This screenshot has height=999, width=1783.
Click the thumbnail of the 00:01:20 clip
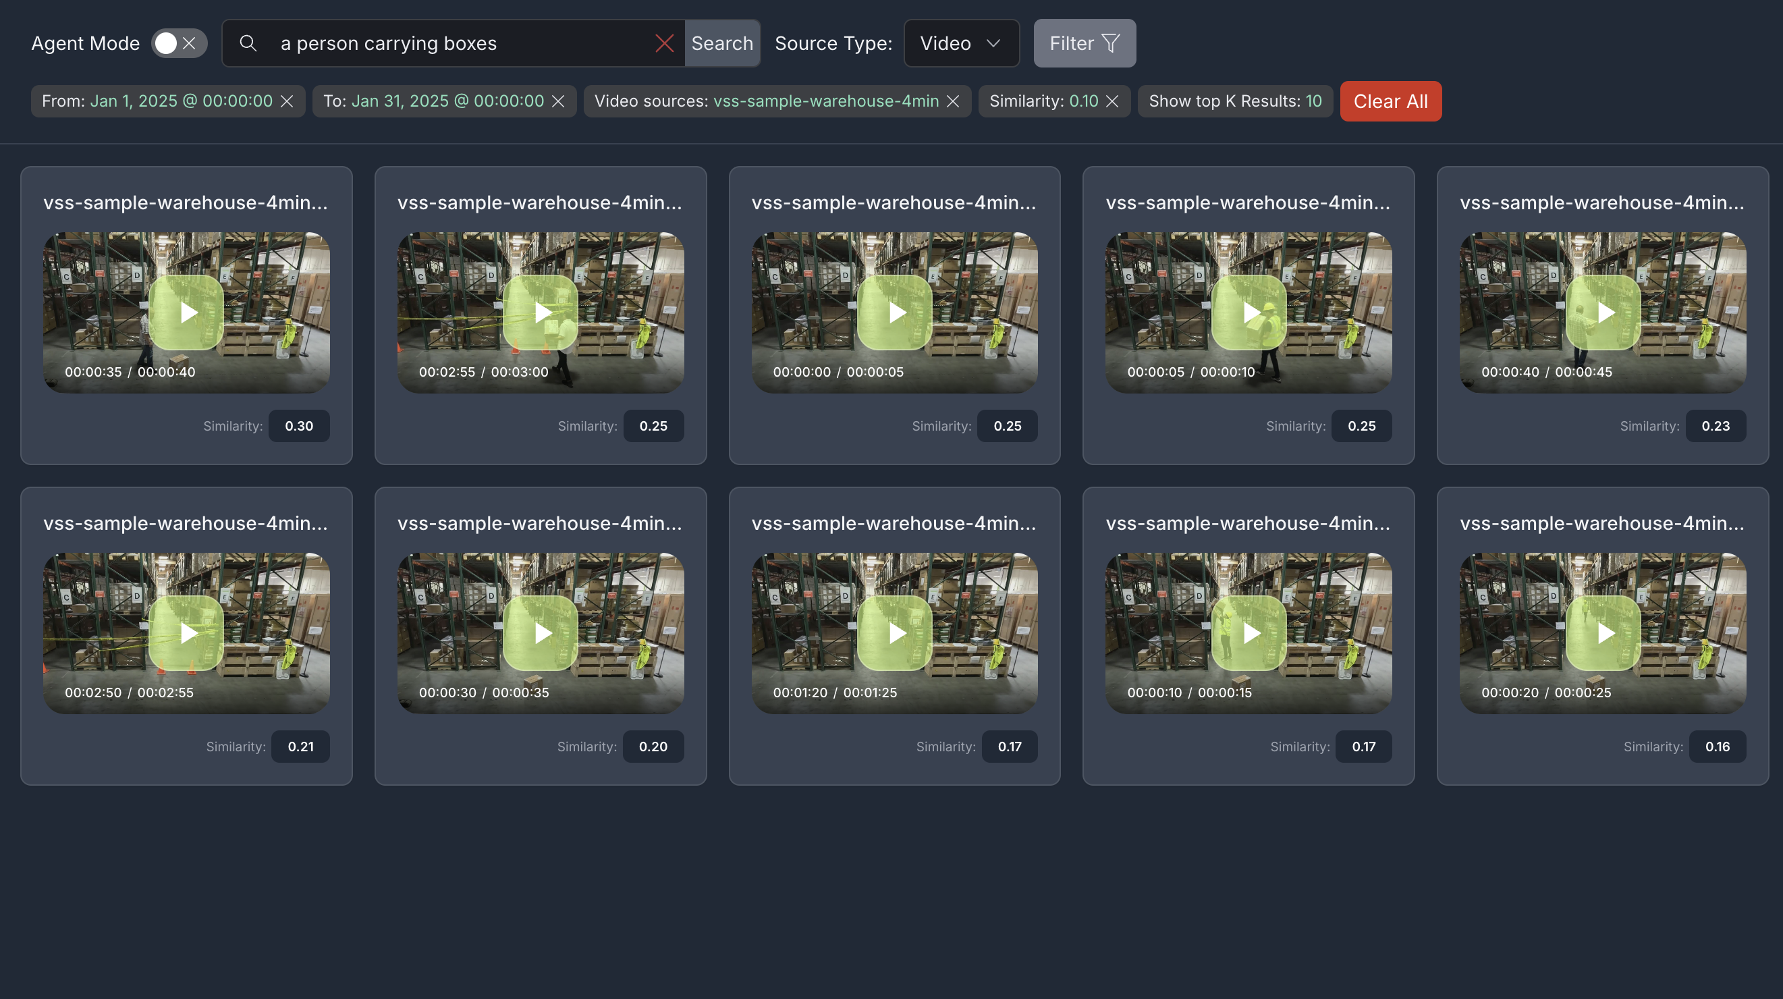coord(895,632)
